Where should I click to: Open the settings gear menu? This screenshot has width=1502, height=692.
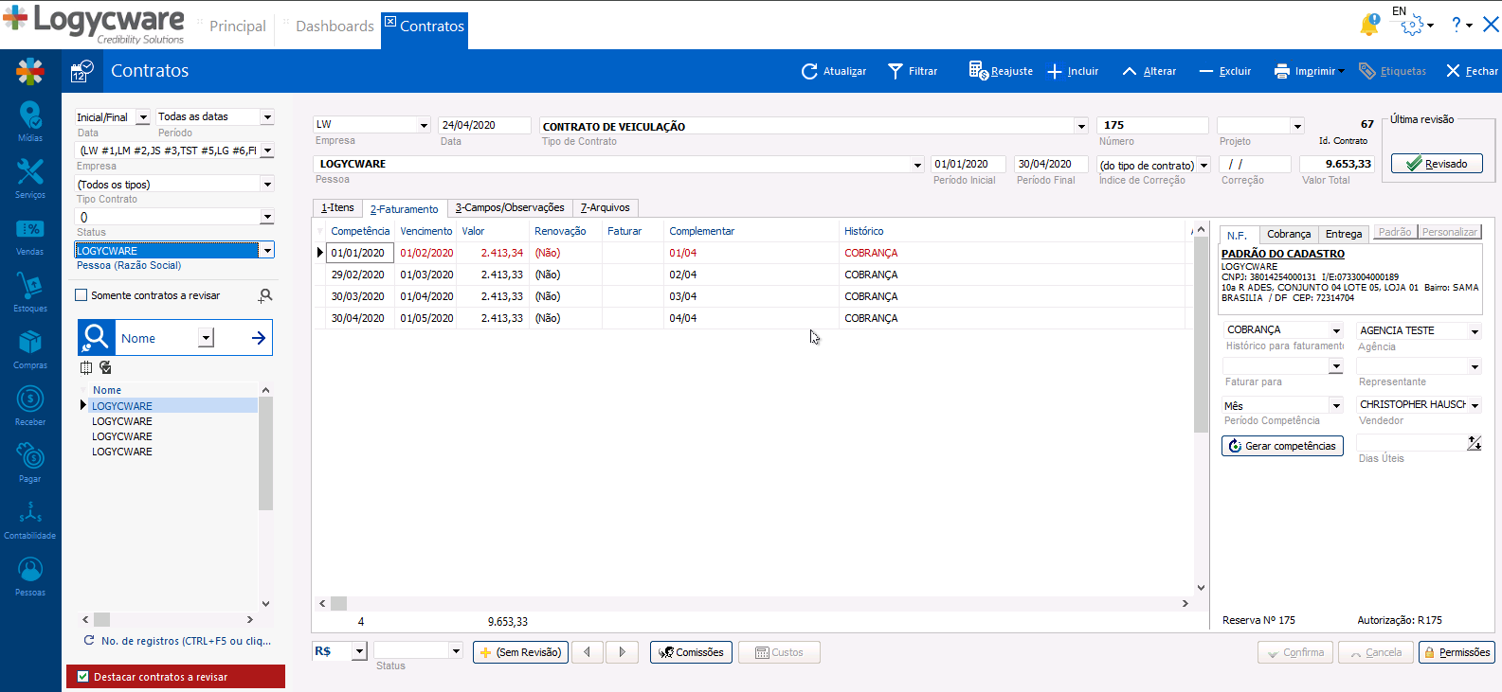point(1416,26)
